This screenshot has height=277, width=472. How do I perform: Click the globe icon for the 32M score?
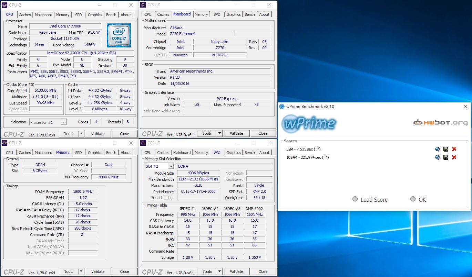[438, 149]
